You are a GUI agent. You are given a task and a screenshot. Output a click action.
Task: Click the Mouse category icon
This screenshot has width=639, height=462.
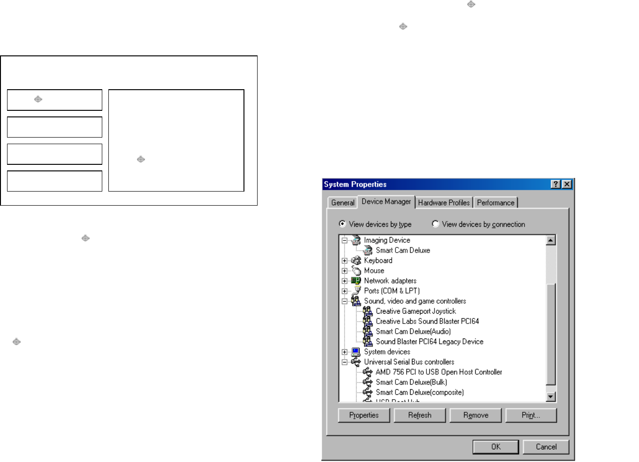coord(356,271)
